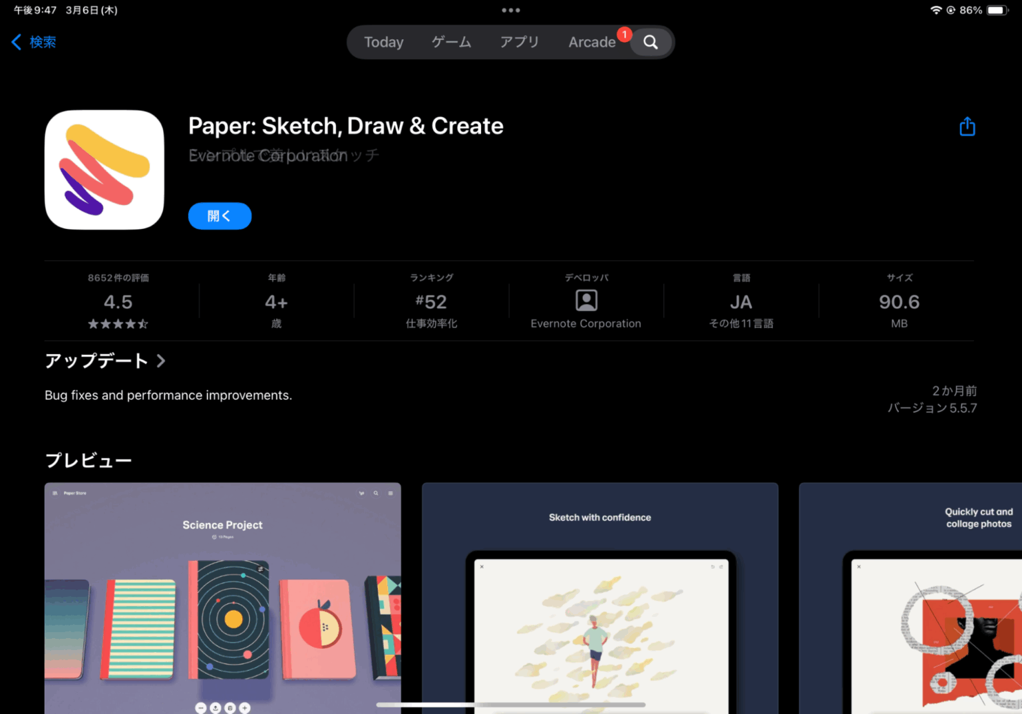Tap the Bug fixes update notes
The height and width of the screenshot is (714, 1022).
pyautogui.click(x=168, y=395)
